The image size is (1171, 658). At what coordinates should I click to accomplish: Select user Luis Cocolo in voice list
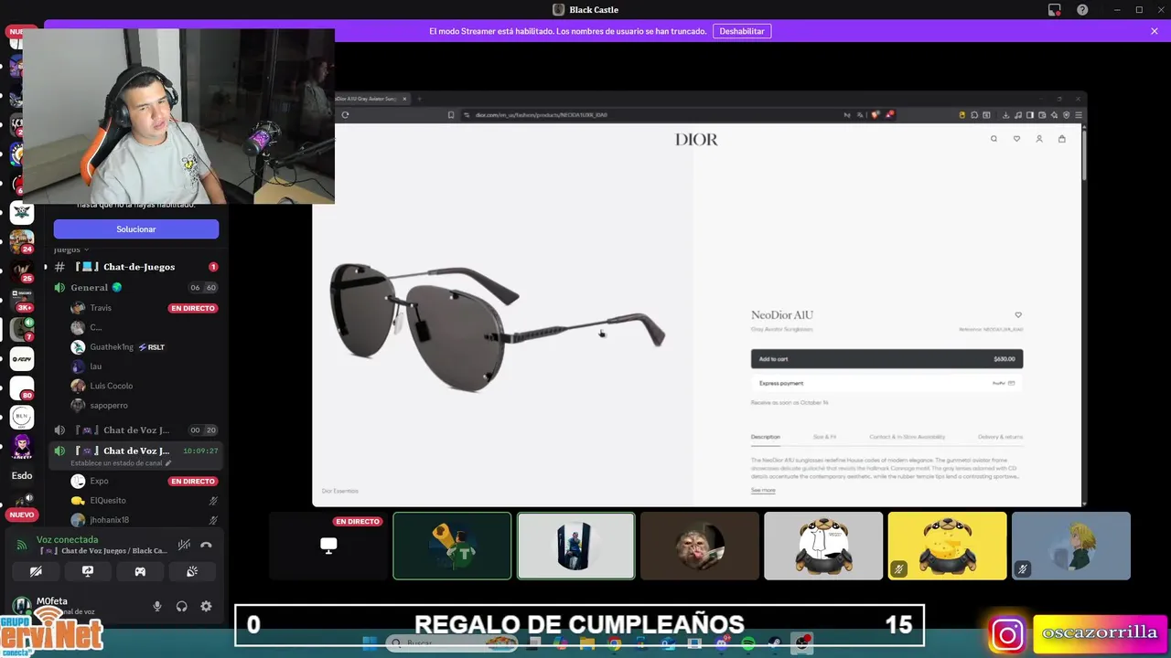click(143, 386)
